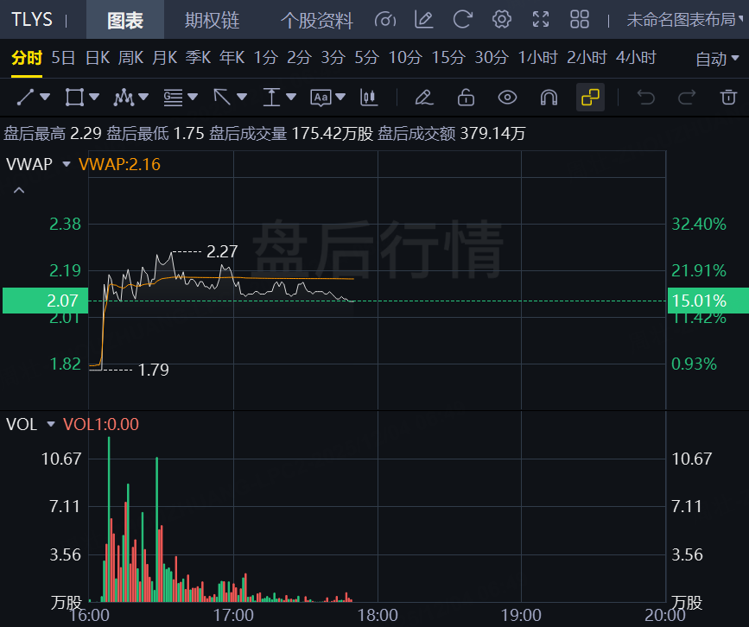The width and height of the screenshot is (749, 627).
Task: Click the undo arrow
Action: (x=646, y=98)
